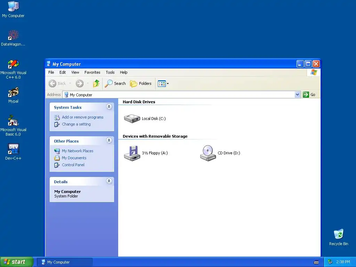Close the My Computer window
This screenshot has height=267, width=356.
pos(316,64)
